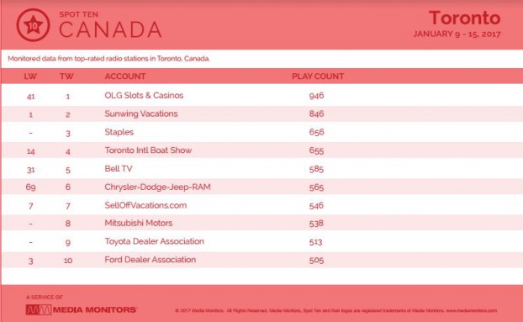The width and height of the screenshot is (523, 322).
Task: Click the Bell TV account
Action: [x=119, y=169]
